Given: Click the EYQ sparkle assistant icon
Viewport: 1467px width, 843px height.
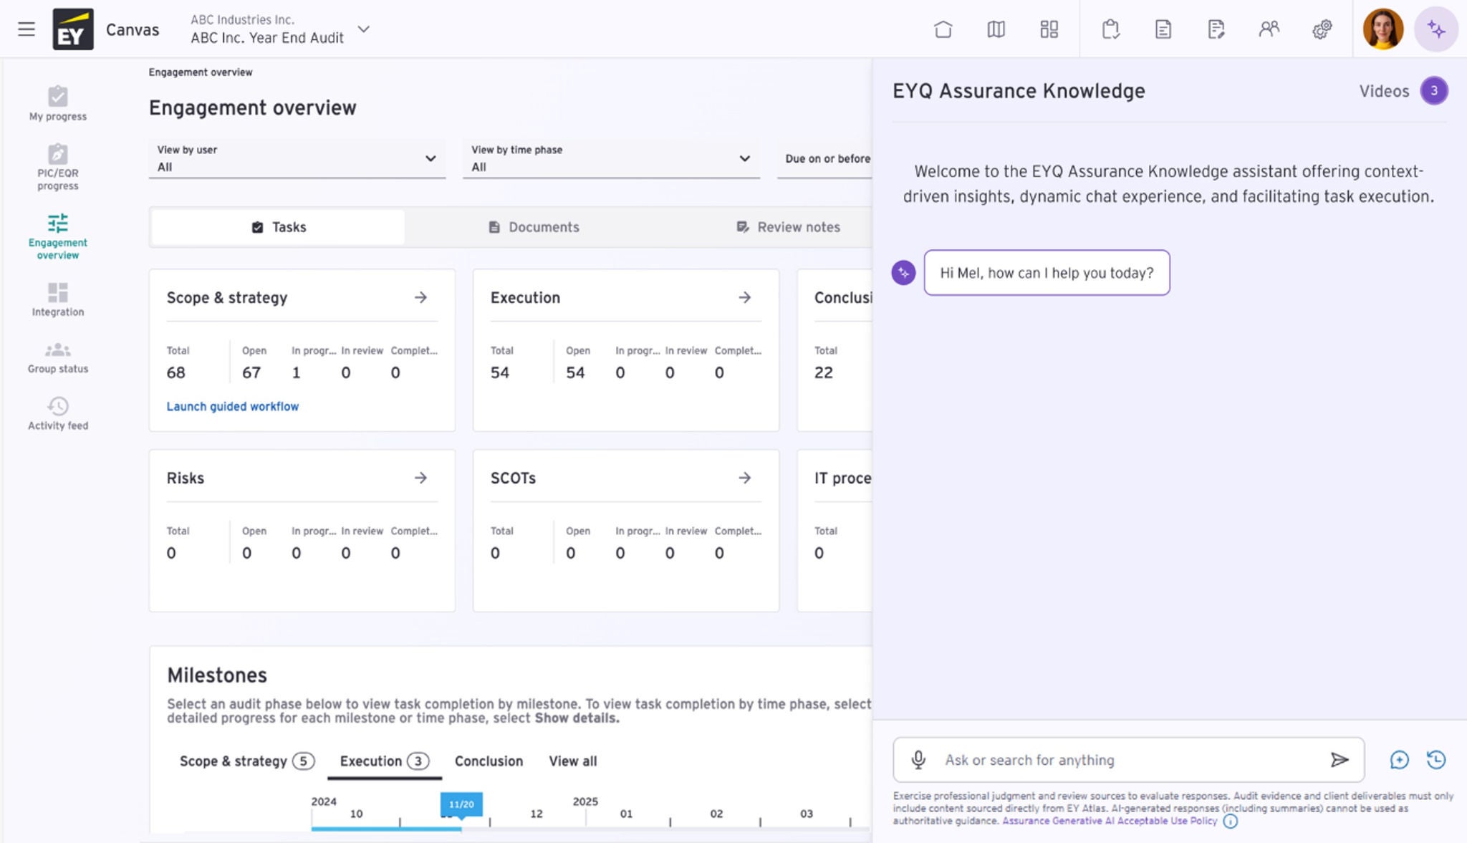Looking at the screenshot, I should (1435, 29).
